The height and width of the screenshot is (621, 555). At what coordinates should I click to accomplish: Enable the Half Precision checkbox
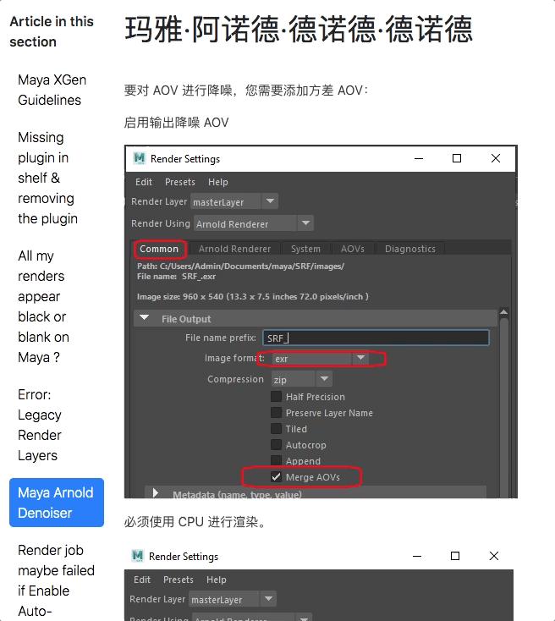coord(276,397)
